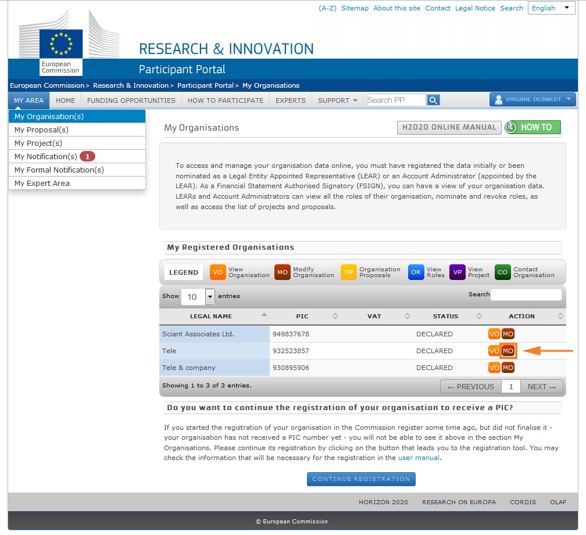Screen dimensions: 586x535
Task: Open the English language dropdown
Action: click(x=551, y=8)
